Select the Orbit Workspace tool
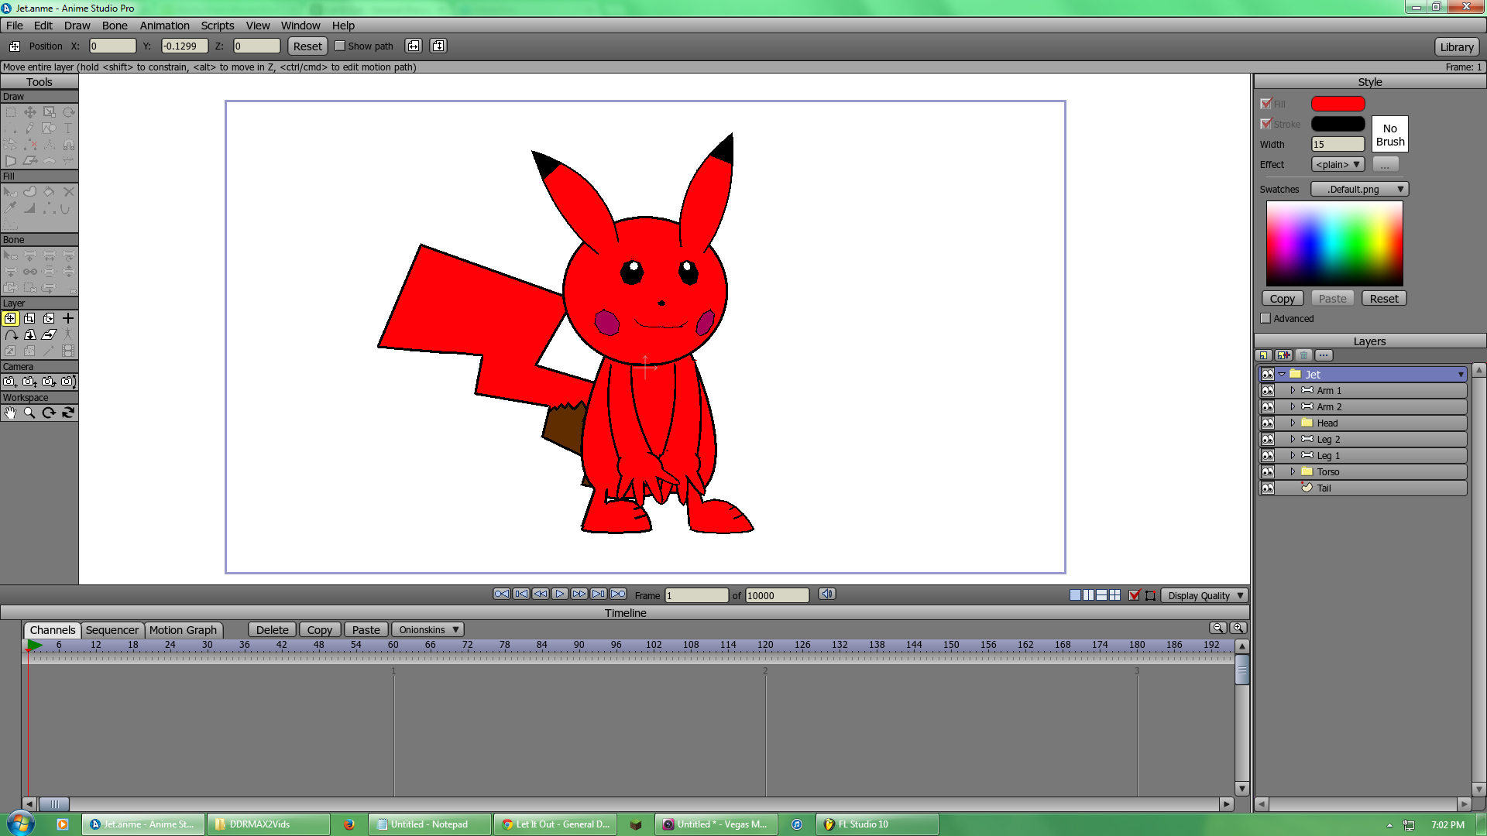 point(68,413)
